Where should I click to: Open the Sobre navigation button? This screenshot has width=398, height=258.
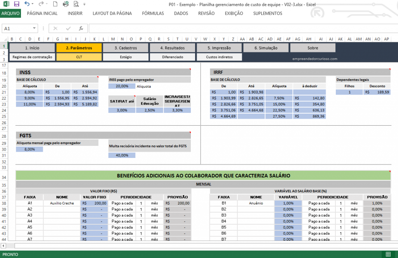(x=313, y=48)
